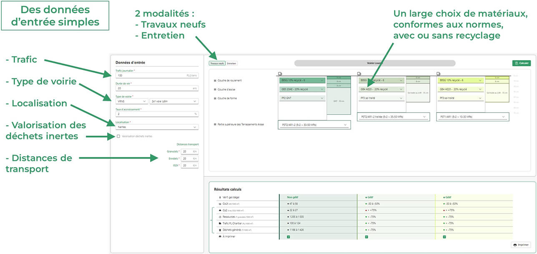Viewport: 537px width, 254px height.
Task: Click the Déchets générés value 1 166 à 1 426
Action: 296,230
